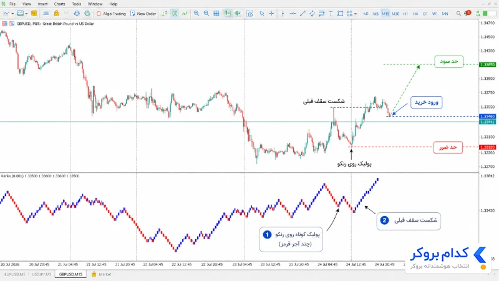Image resolution: width=499 pixels, height=281 pixels.
Task: Click the globe icon with green badge
Action: tap(87, 13)
